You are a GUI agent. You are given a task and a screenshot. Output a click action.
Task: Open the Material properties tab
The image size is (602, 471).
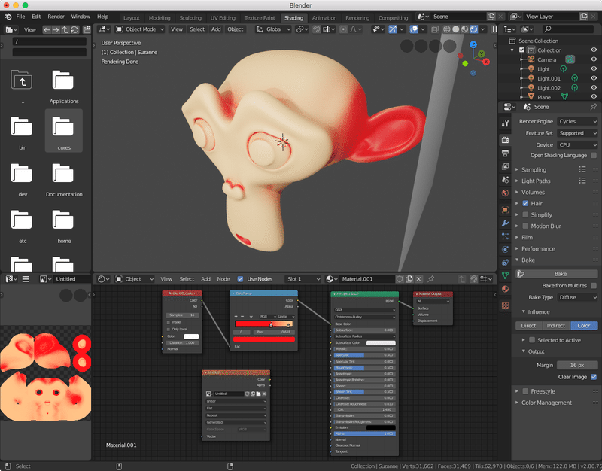(x=505, y=289)
